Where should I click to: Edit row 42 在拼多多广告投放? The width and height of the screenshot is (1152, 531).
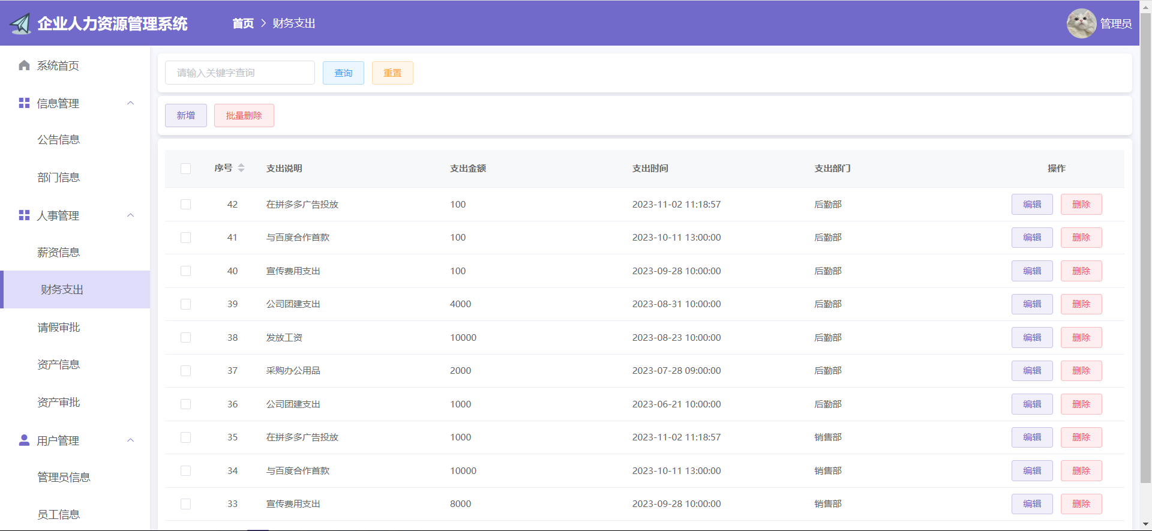pos(1032,205)
